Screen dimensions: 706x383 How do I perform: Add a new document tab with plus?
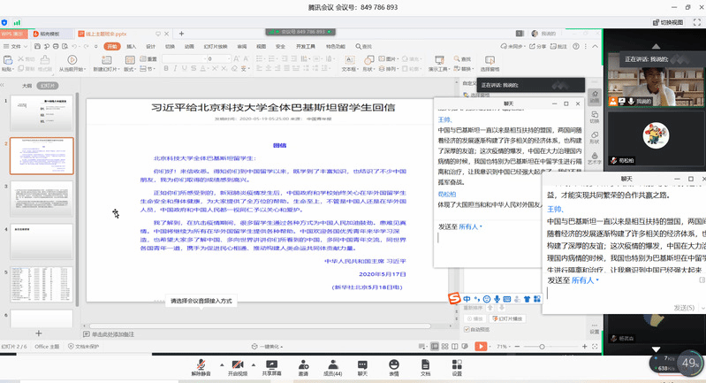coord(181,34)
